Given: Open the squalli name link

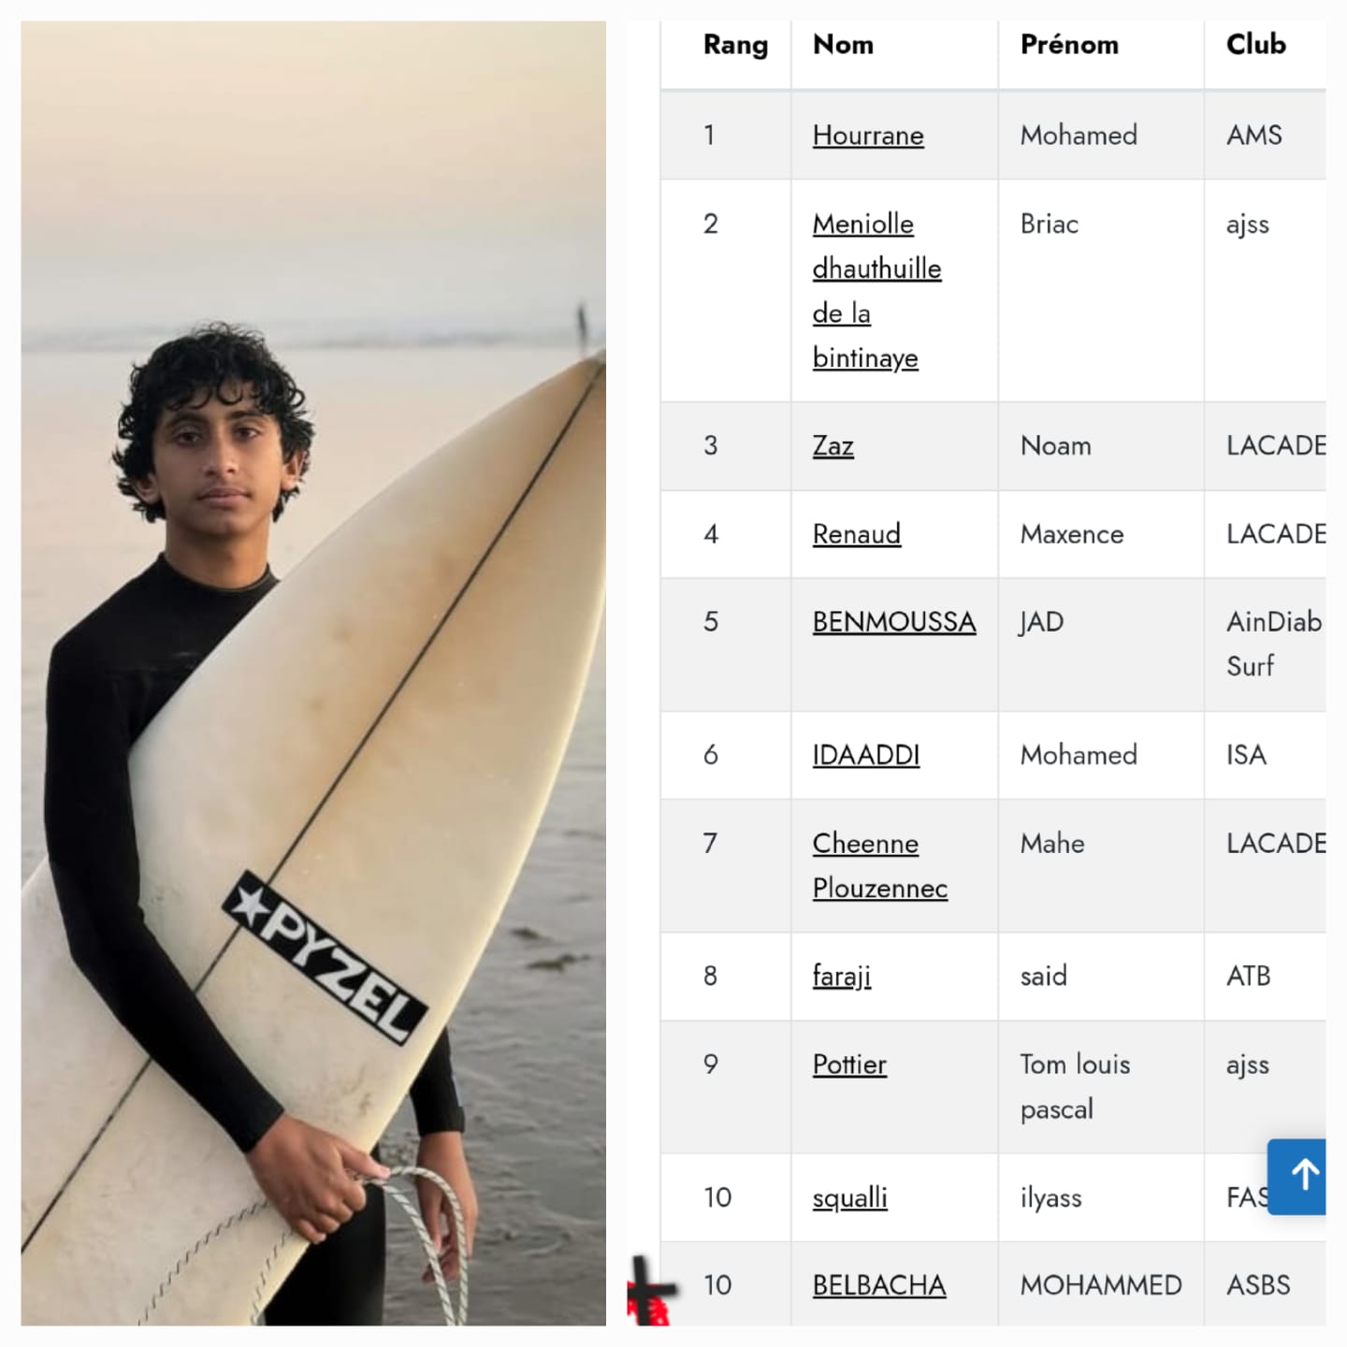Looking at the screenshot, I should (x=849, y=1197).
